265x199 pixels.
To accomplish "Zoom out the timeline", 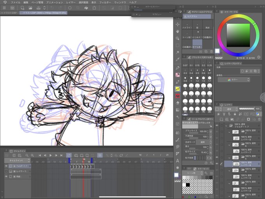I will (27, 155).
